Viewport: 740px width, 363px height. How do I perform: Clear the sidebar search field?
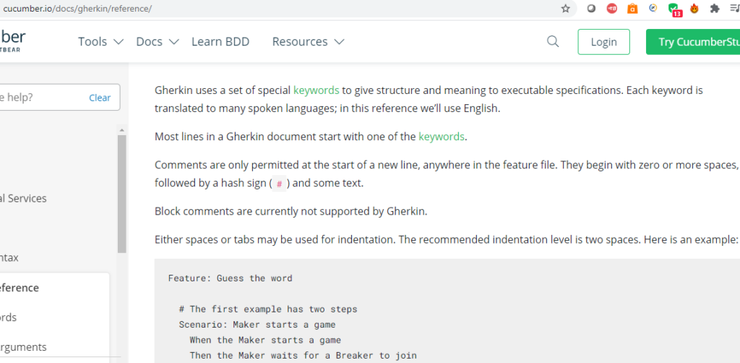(x=100, y=98)
